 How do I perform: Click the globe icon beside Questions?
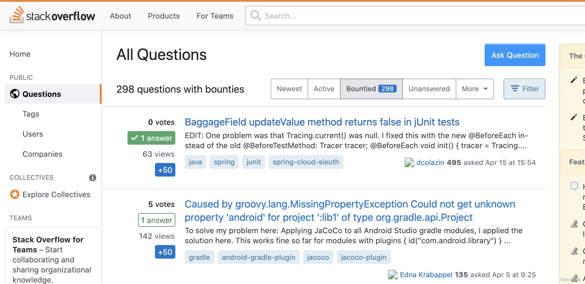pyautogui.click(x=15, y=94)
